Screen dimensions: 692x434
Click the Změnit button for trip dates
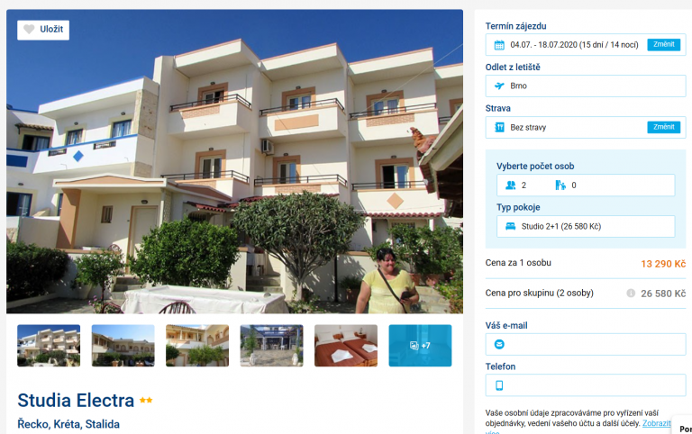pos(664,44)
